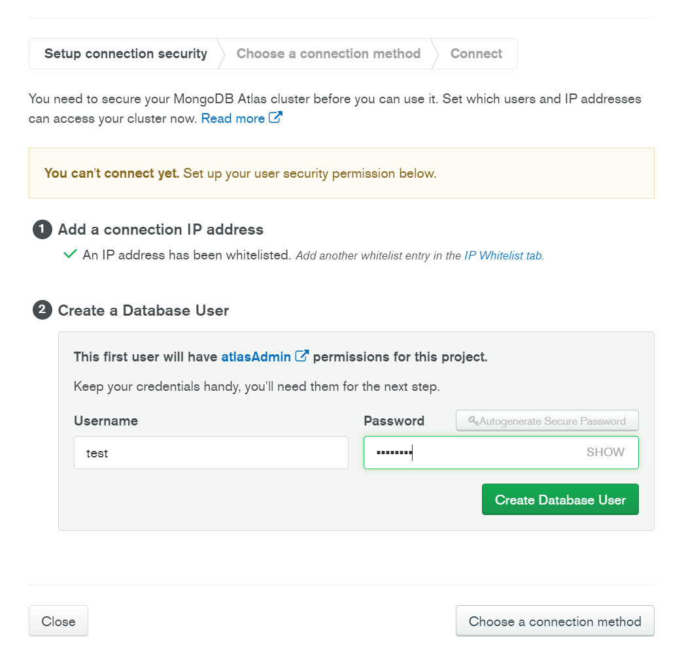
Task: Open the Connect step tab
Action: coord(476,54)
